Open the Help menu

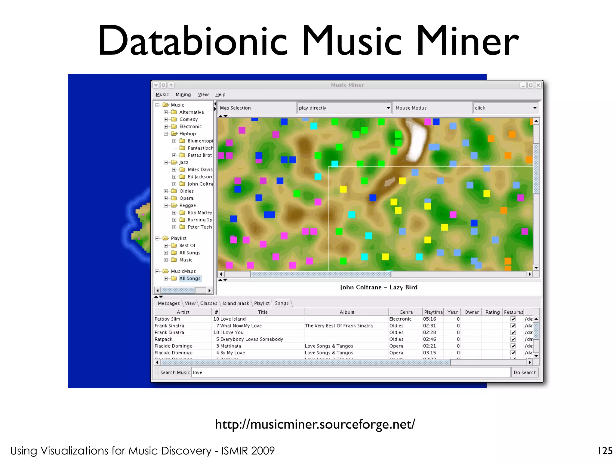click(x=220, y=94)
